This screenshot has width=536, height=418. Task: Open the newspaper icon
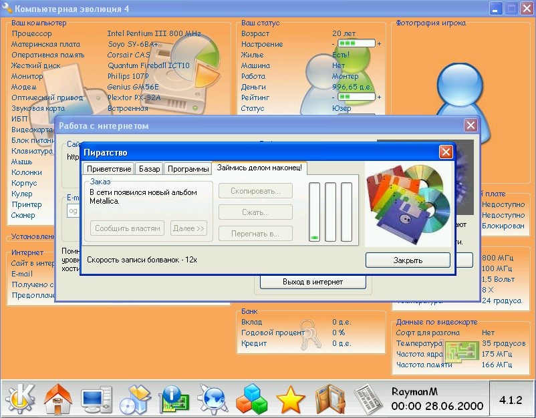(x=368, y=399)
